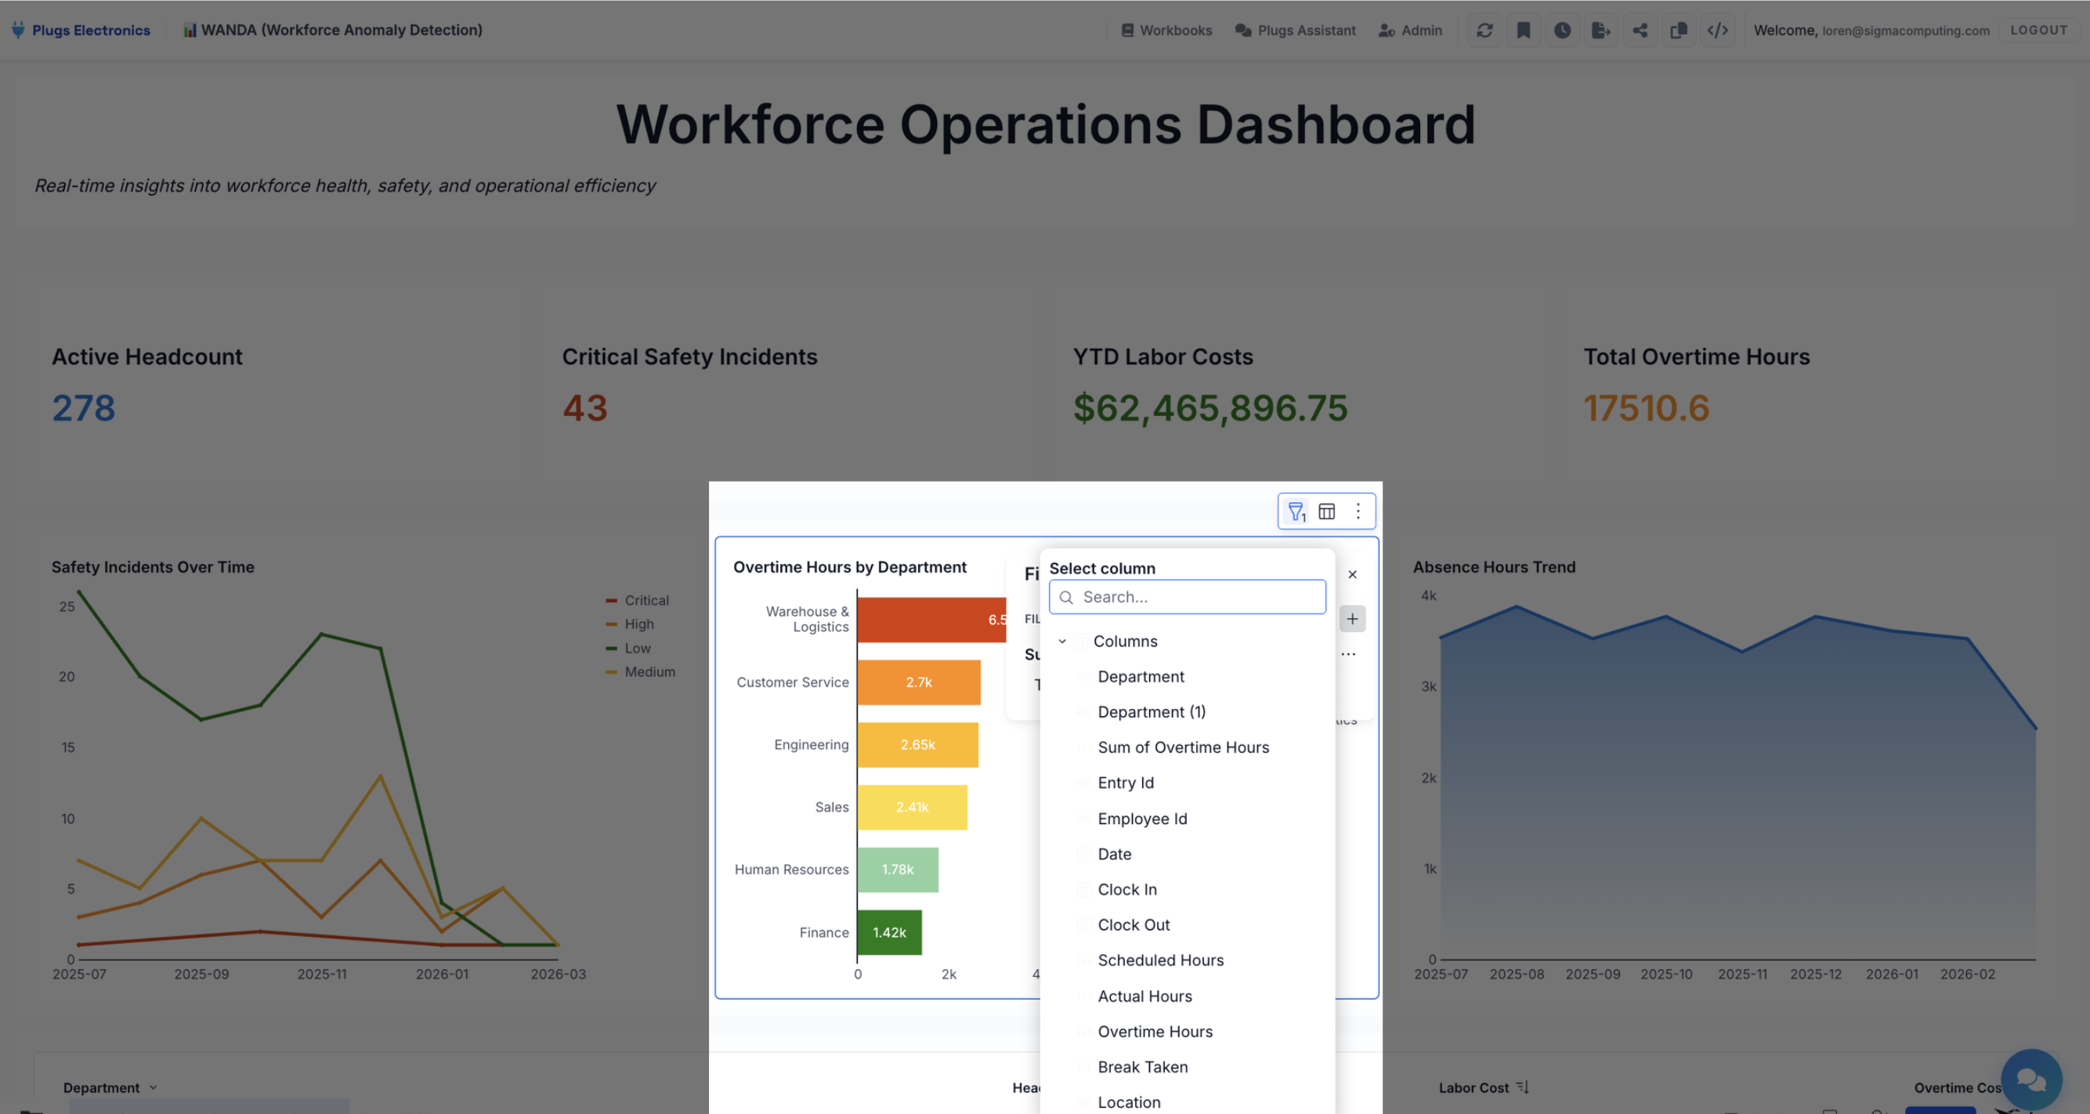Click the plus add filter button
Screen dimensions: 2090x1114
(x=1352, y=619)
